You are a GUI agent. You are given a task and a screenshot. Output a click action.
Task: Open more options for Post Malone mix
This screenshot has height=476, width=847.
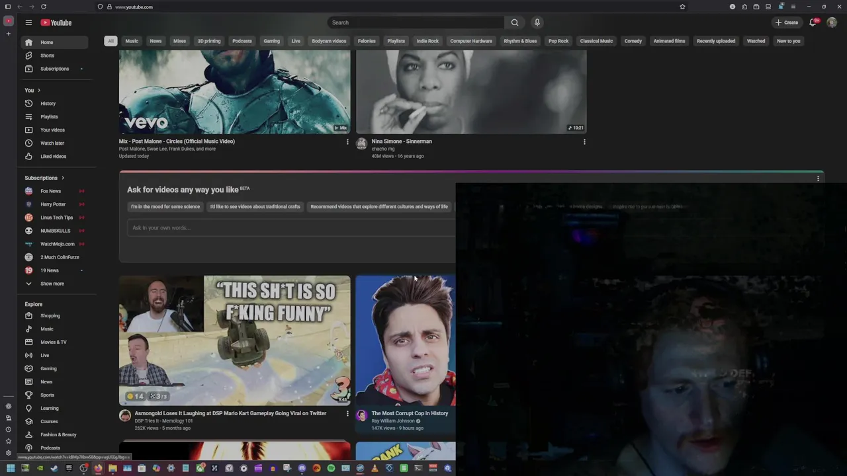click(347, 141)
